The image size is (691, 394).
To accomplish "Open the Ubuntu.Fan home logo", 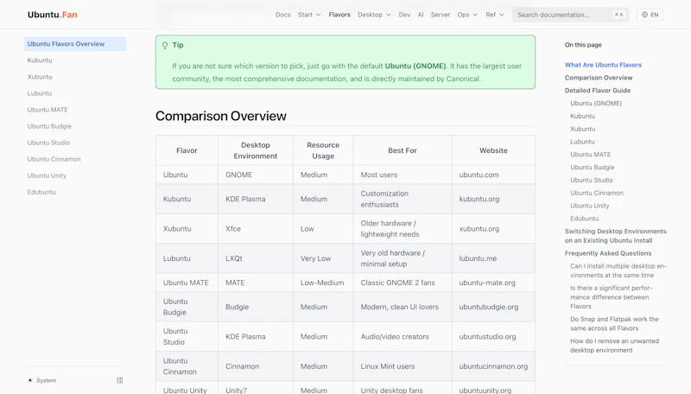I will 52,15.
